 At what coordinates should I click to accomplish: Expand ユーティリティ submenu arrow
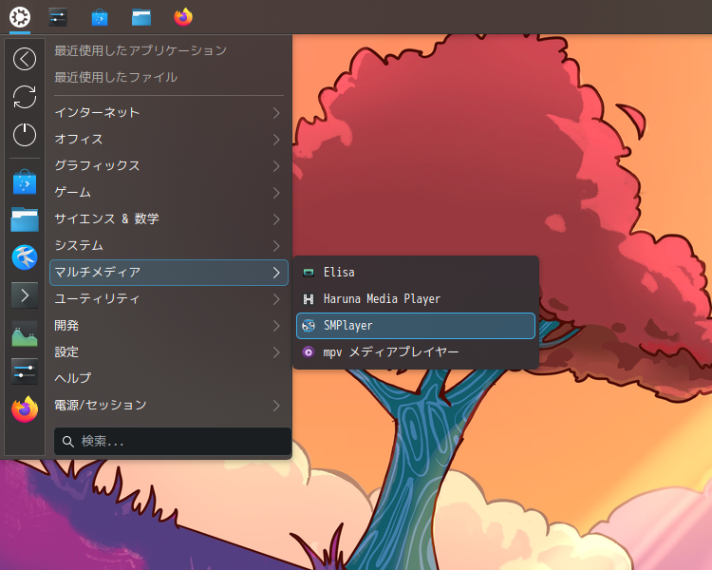click(x=276, y=299)
